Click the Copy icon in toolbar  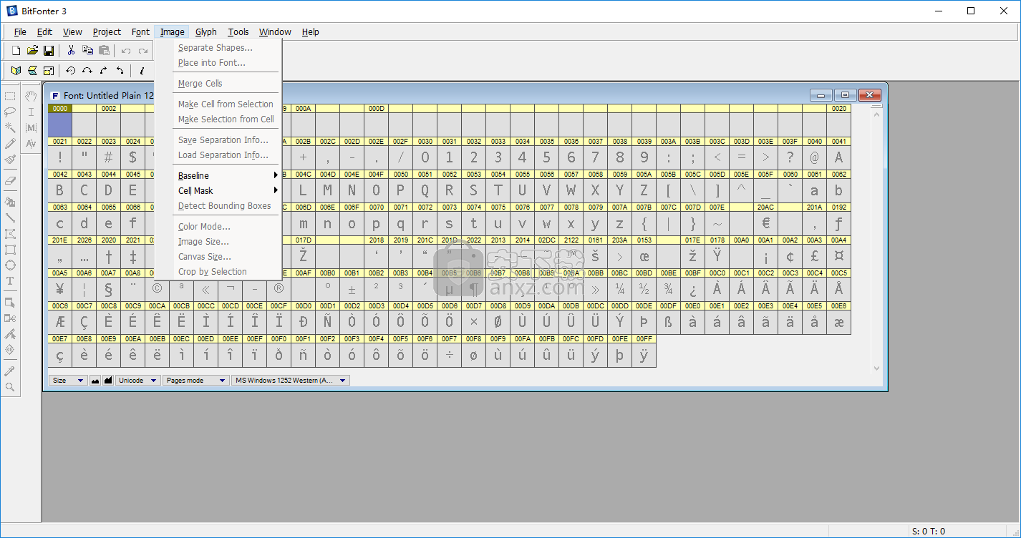coord(87,51)
